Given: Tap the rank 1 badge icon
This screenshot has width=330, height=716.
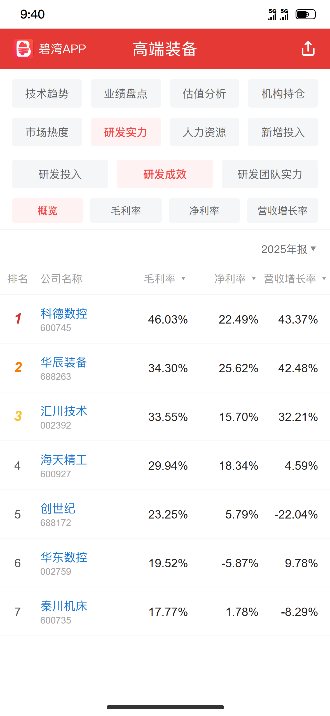Looking at the screenshot, I should [18, 319].
